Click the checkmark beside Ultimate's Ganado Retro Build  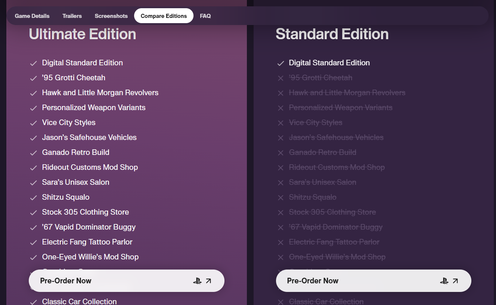click(34, 153)
